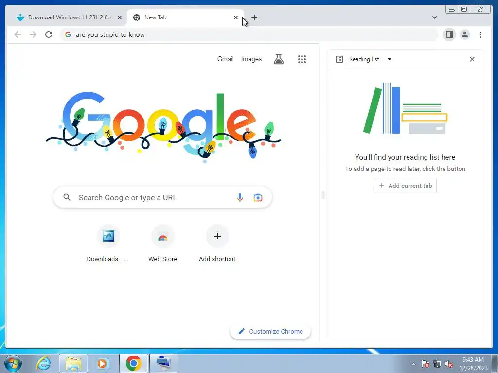Search by image with the camera icon
The width and height of the screenshot is (498, 373).
(x=258, y=197)
